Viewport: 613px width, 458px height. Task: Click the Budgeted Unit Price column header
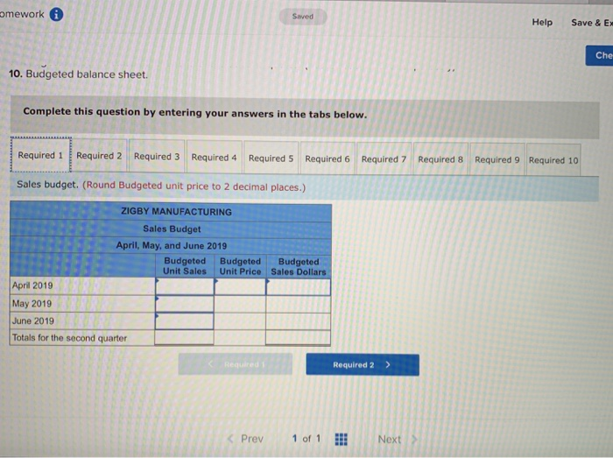point(240,266)
